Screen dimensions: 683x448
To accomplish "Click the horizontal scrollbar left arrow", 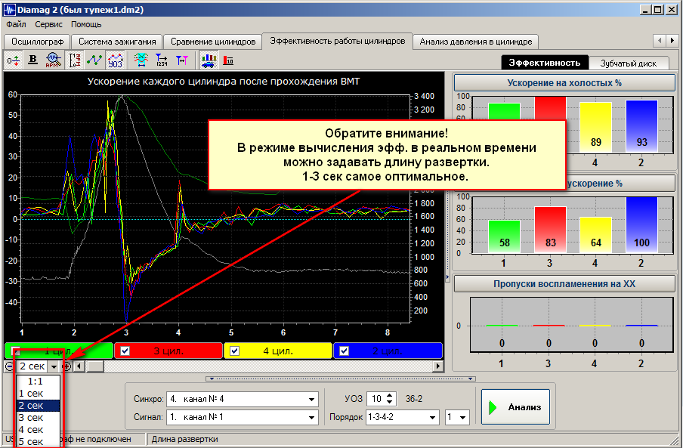I will [x=79, y=366].
